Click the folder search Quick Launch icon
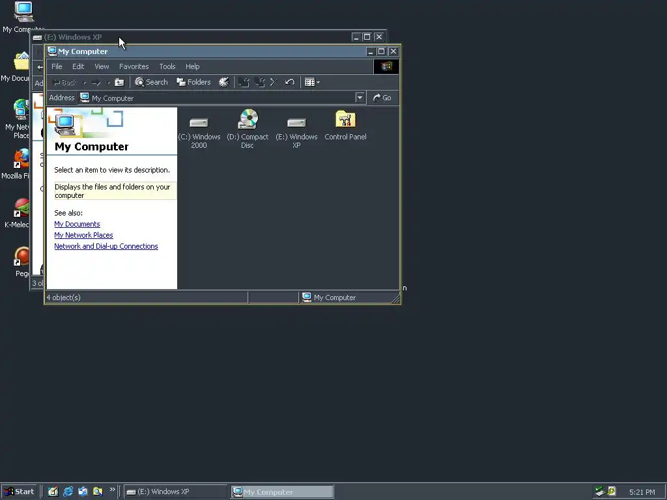 pos(98,492)
